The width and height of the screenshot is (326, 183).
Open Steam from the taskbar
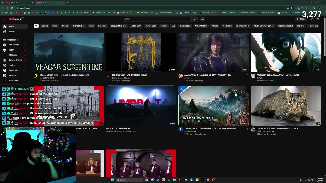click(158, 180)
